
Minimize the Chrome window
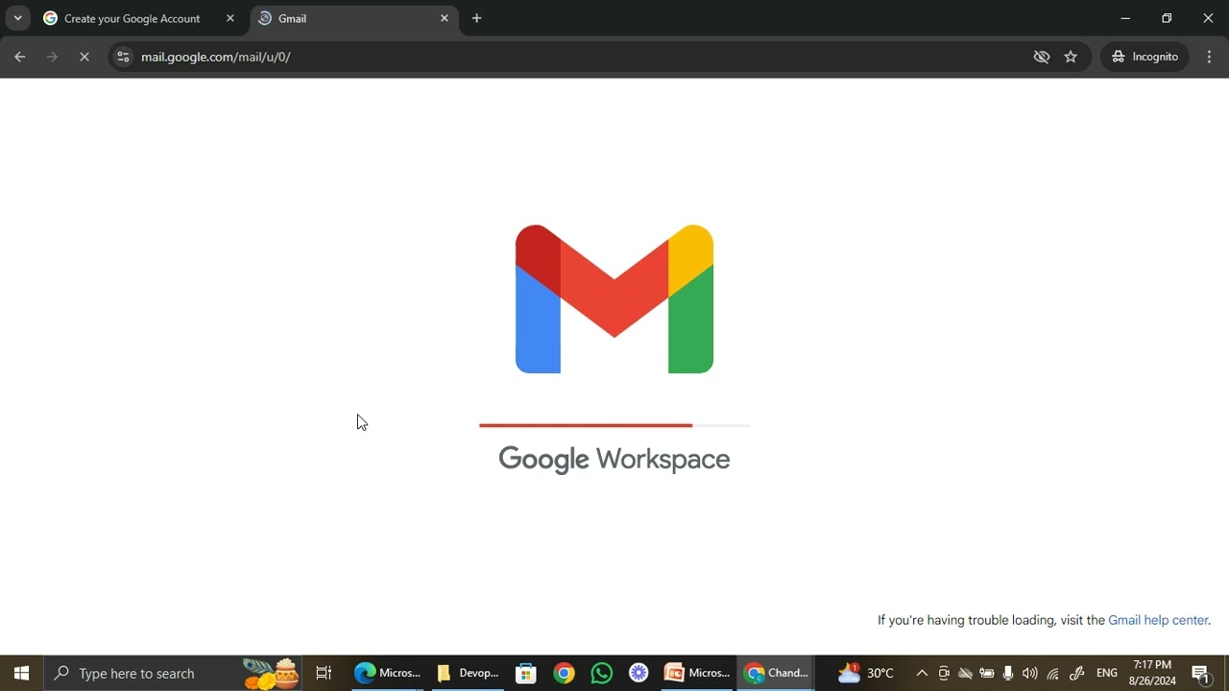coord(1125,18)
